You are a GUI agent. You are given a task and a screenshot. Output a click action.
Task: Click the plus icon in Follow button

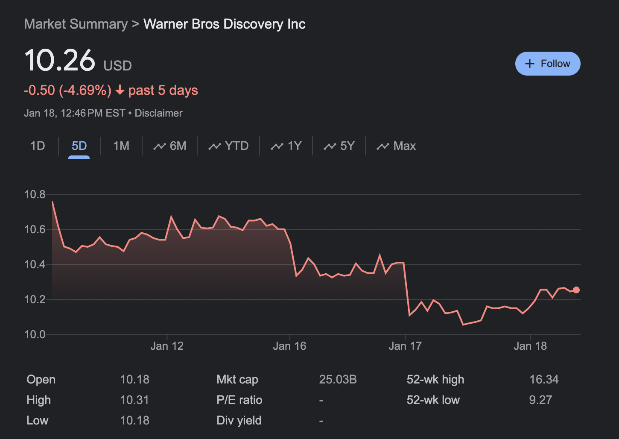pyautogui.click(x=530, y=64)
